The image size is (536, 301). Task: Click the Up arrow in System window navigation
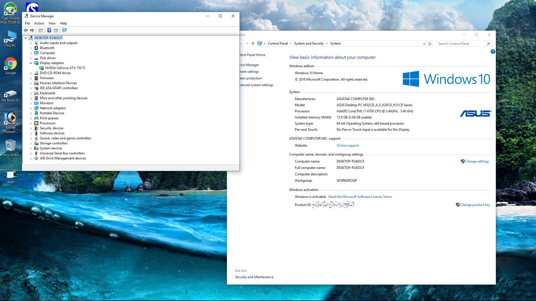pyautogui.click(x=253, y=44)
